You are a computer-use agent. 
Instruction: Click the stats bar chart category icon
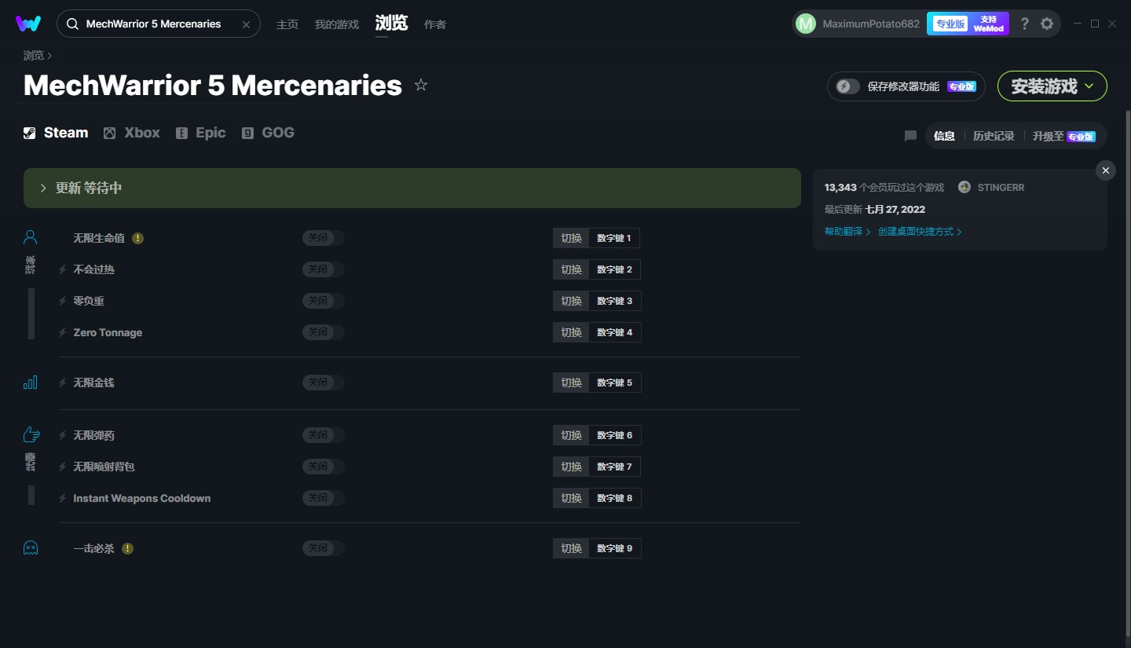(x=31, y=383)
